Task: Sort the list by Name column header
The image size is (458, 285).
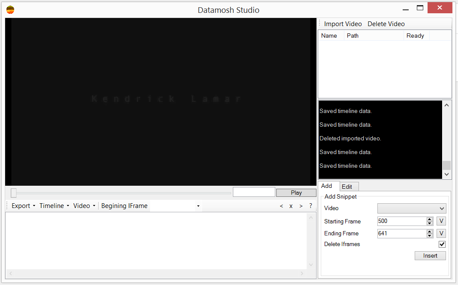Action: tap(331, 36)
